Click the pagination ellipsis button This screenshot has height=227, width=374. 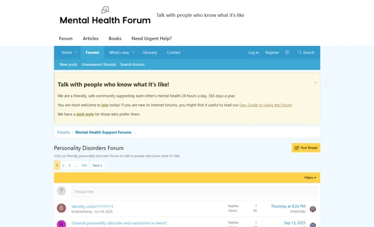pos(76,165)
